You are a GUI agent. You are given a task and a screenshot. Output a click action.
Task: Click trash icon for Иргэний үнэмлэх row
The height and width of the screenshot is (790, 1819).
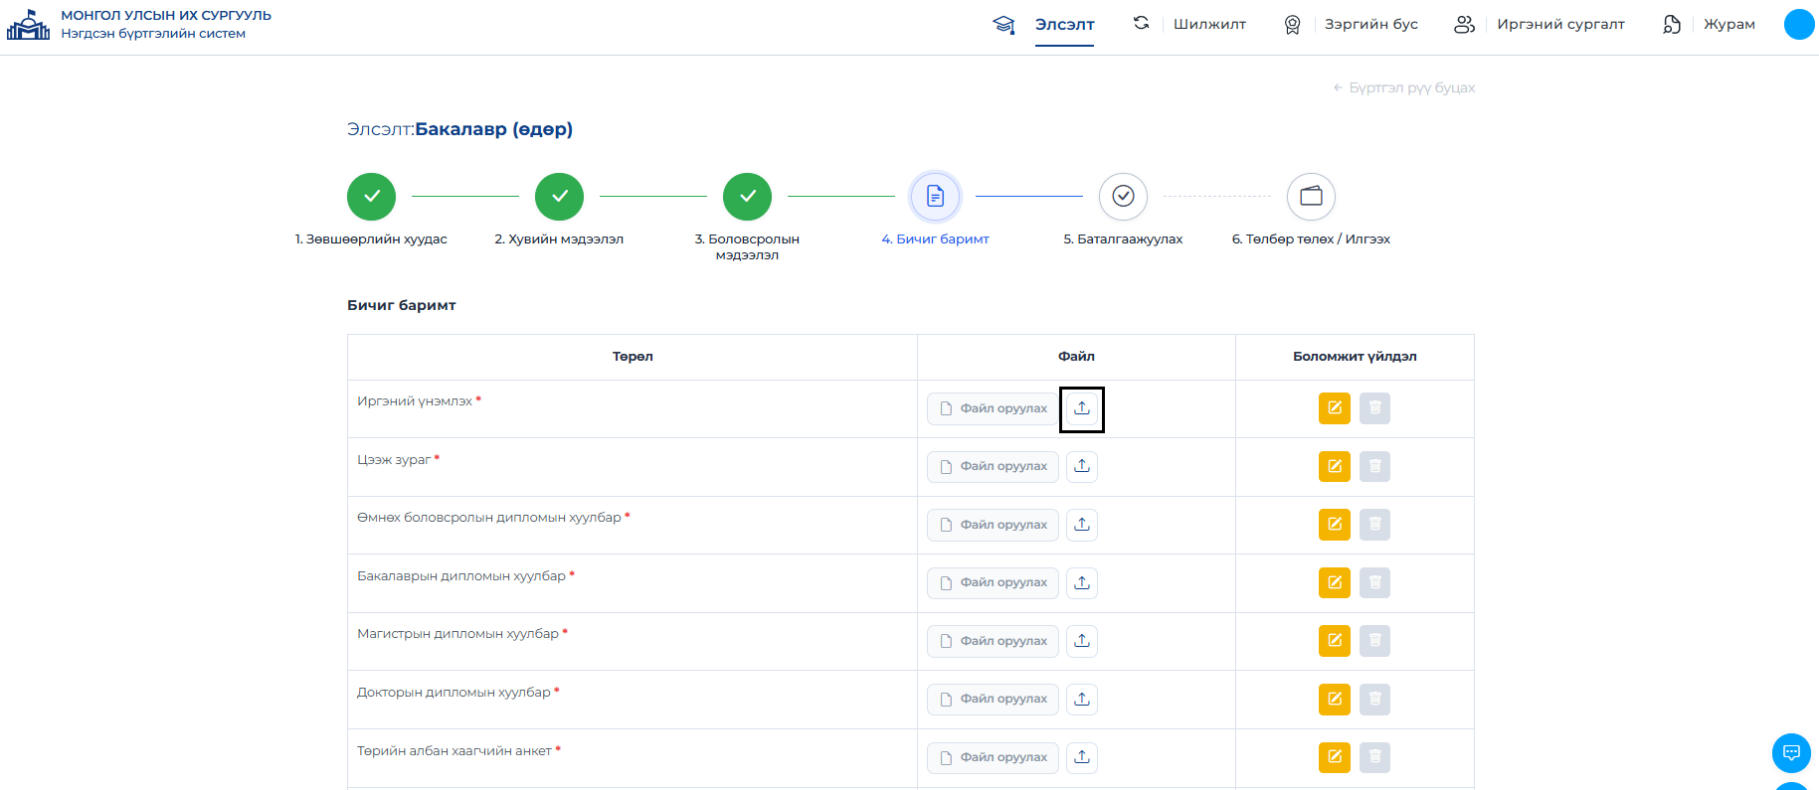(1374, 408)
